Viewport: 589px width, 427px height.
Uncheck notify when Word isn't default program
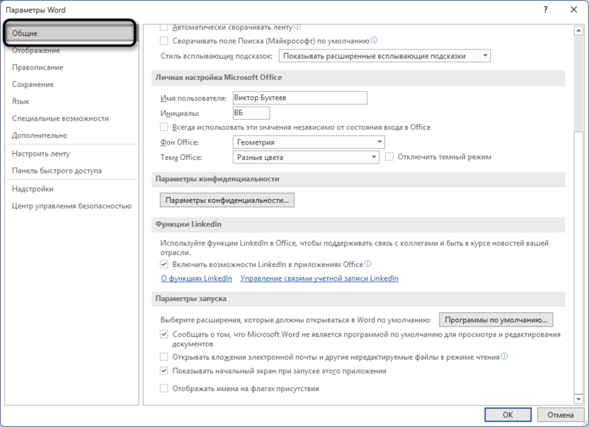tap(164, 334)
